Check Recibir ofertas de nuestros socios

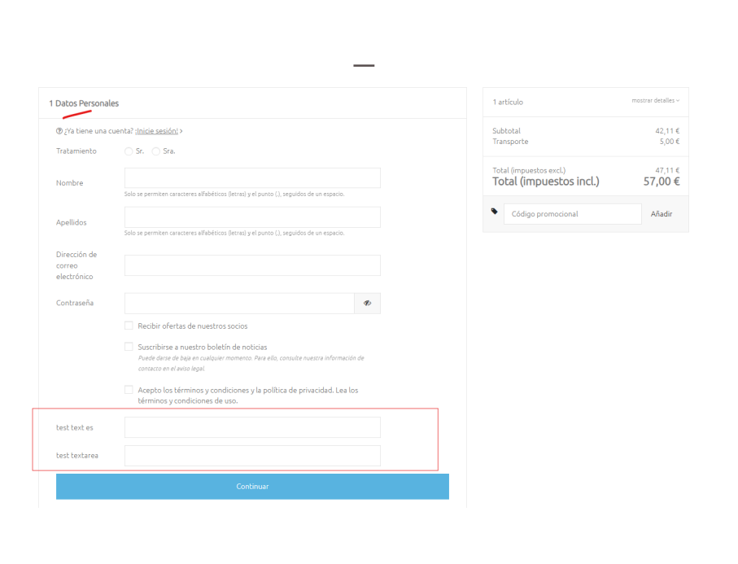pos(129,326)
